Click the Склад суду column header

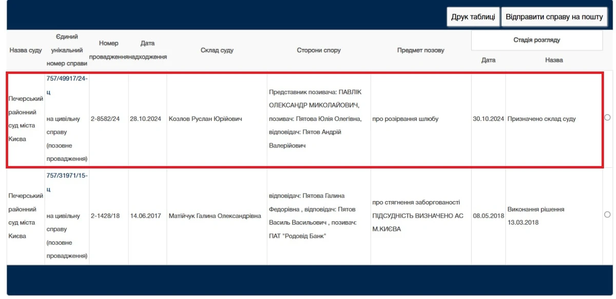click(217, 50)
